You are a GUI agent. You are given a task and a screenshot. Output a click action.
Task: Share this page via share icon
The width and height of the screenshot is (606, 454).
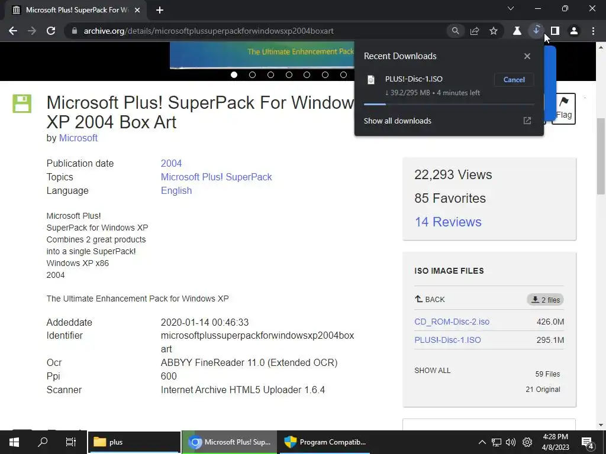(475, 31)
